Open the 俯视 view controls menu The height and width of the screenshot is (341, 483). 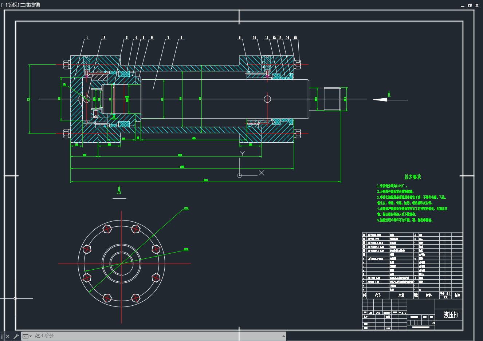pos(13,5)
